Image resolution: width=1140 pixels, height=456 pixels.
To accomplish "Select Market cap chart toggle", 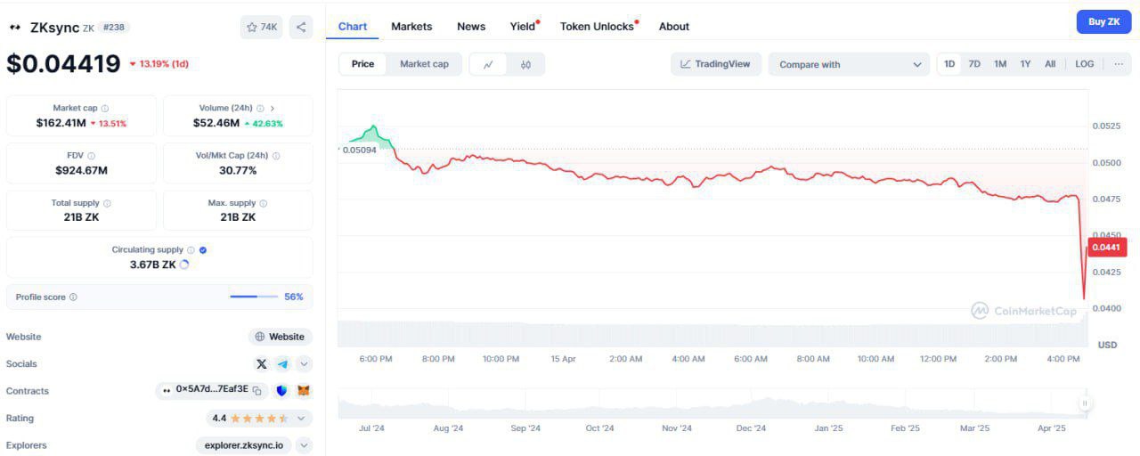I will coord(424,64).
